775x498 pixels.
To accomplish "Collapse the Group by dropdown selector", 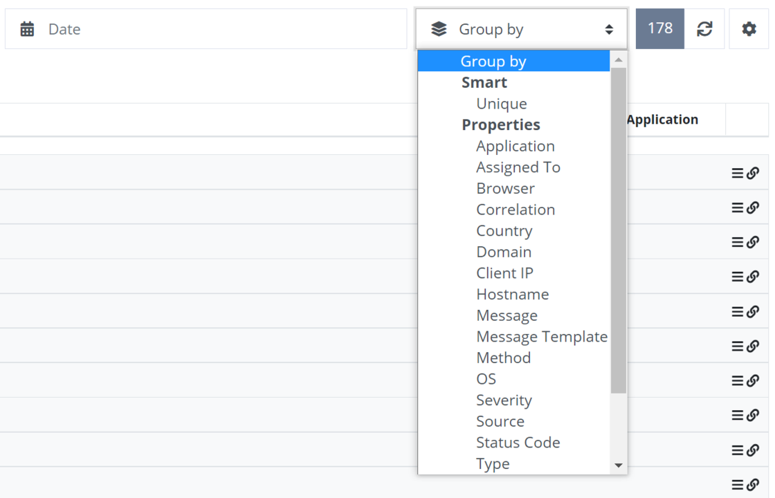I will pyautogui.click(x=522, y=28).
